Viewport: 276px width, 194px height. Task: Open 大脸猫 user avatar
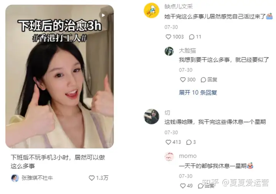coord(169,51)
